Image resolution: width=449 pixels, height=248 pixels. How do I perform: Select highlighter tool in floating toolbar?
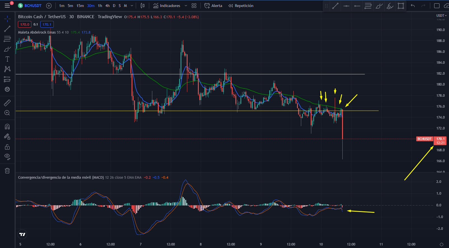390,6
